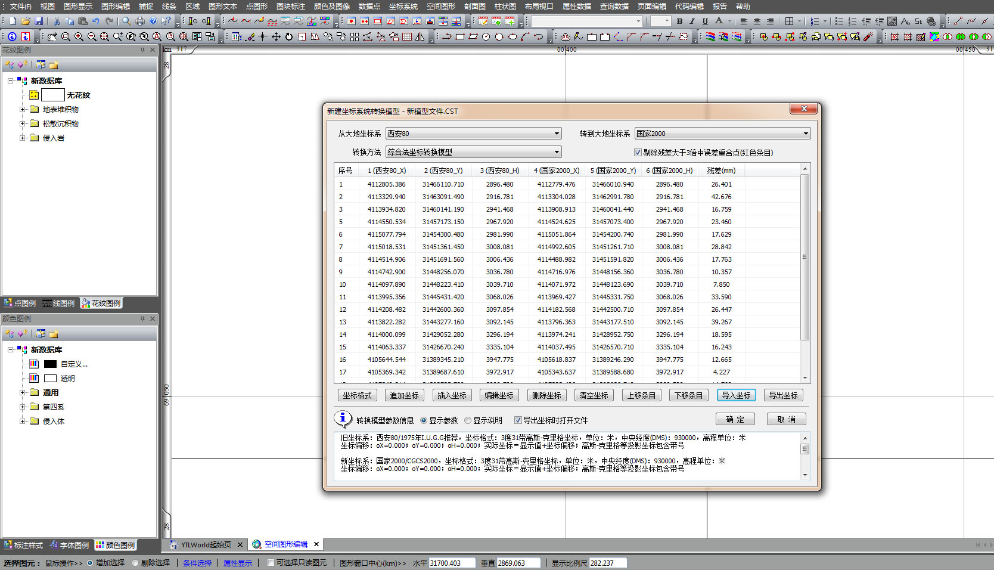Click the zoom out magnifier icon

pos(92,36)
